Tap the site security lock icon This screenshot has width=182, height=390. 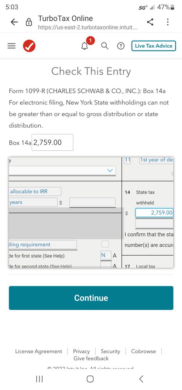pyautogui.click(x=29, y=22)
